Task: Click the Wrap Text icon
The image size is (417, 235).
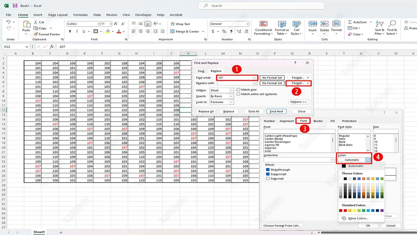Action: [173, 24]
